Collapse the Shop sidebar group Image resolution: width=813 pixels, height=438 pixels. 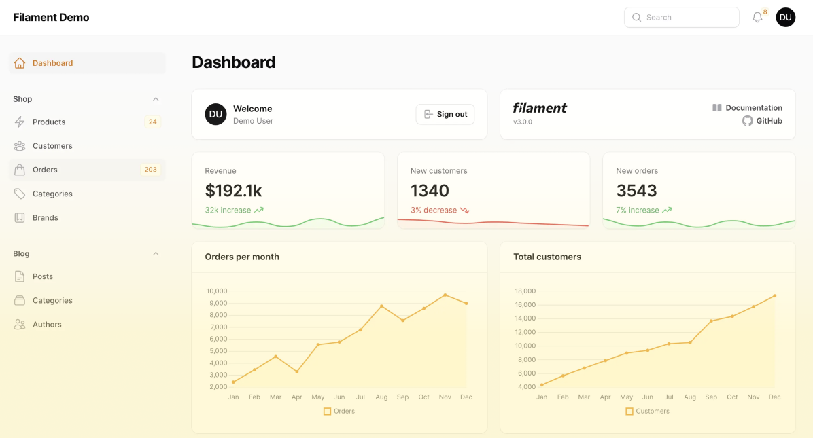click(156, 99)
